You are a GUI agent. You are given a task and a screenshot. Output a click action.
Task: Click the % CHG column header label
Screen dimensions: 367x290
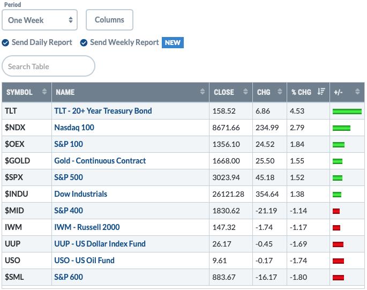click(x=301, y=92)
